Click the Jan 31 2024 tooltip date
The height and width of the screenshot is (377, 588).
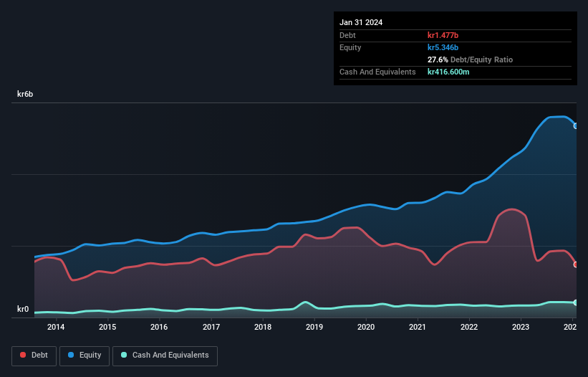click(x=361, y=22)
